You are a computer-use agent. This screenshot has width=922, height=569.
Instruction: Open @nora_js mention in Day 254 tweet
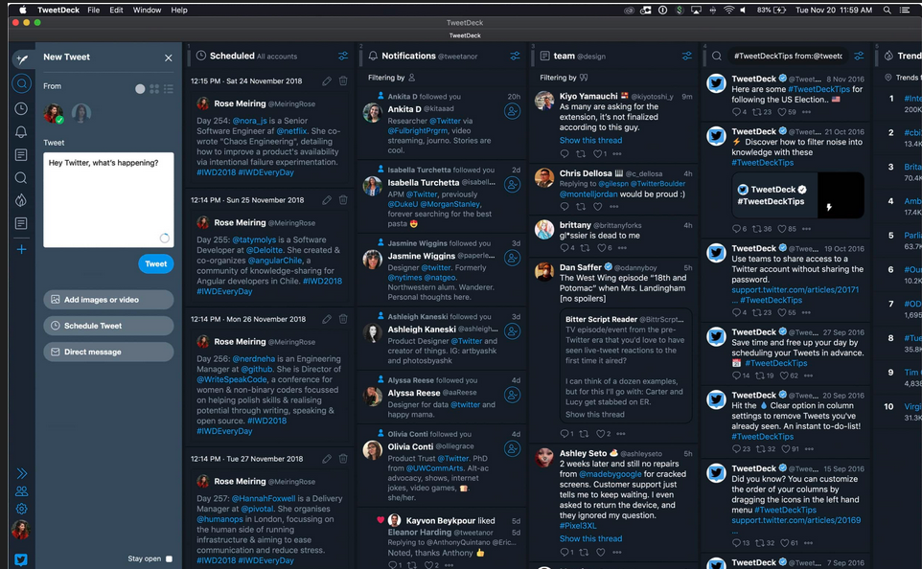[x=249, y=121]
